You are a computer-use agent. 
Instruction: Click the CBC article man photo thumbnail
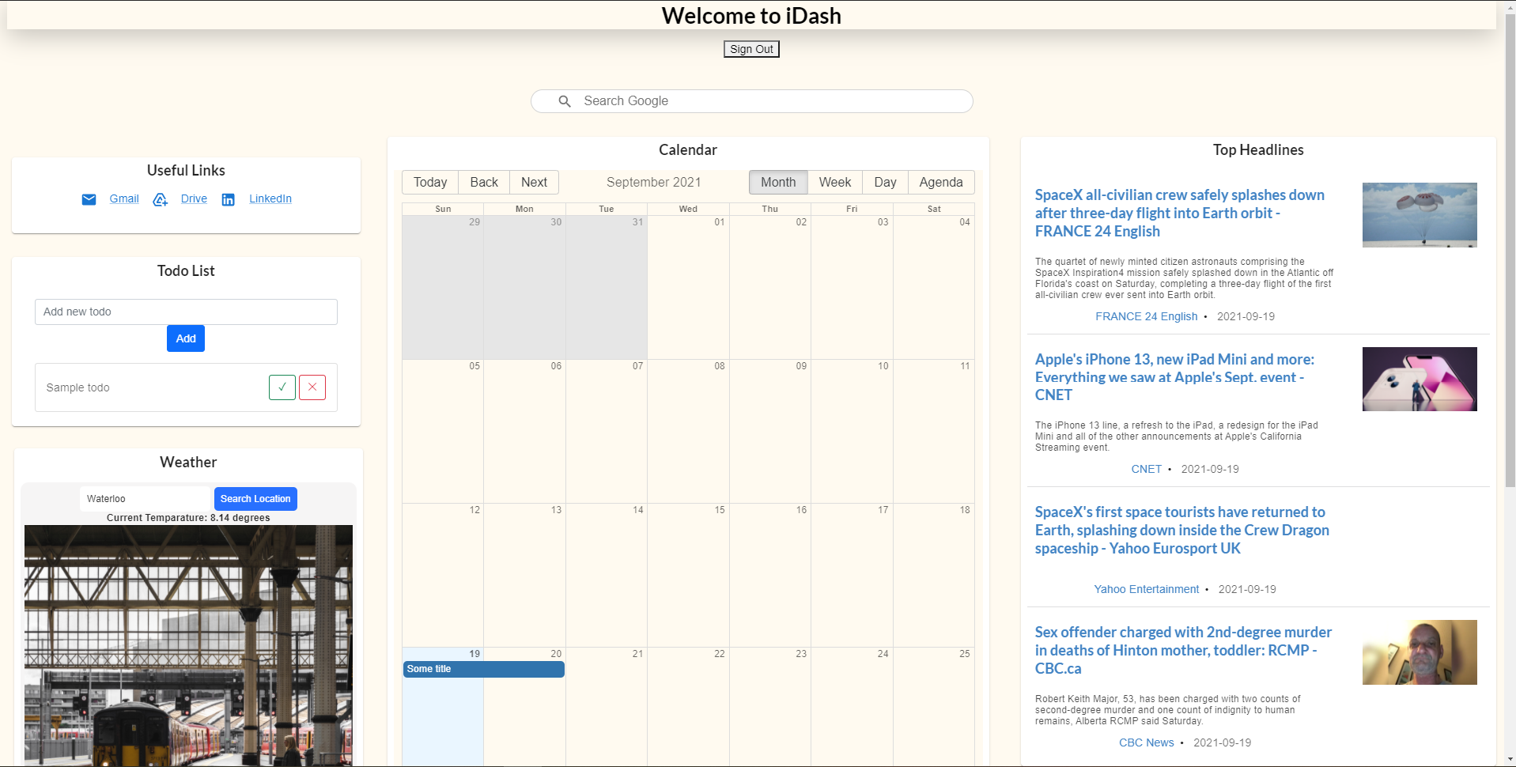click(1420, 652)
